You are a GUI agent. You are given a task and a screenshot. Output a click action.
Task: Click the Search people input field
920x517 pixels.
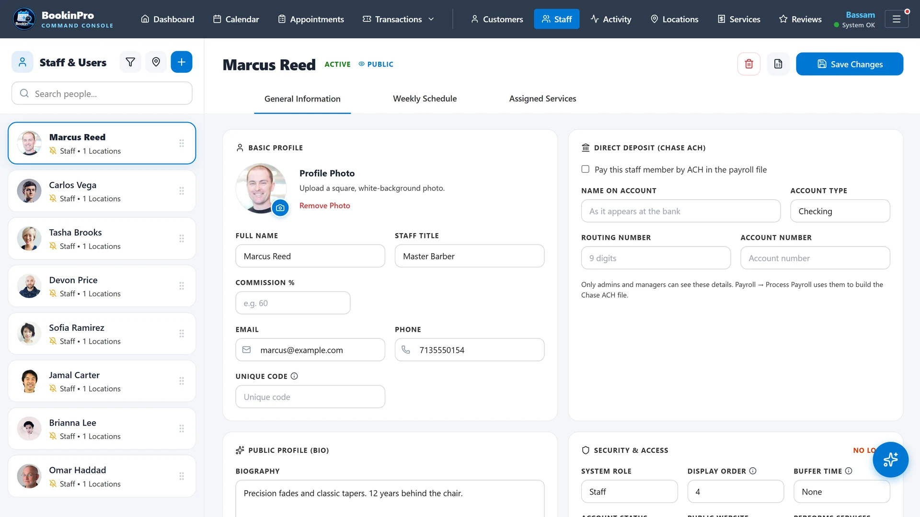(102, 93)
